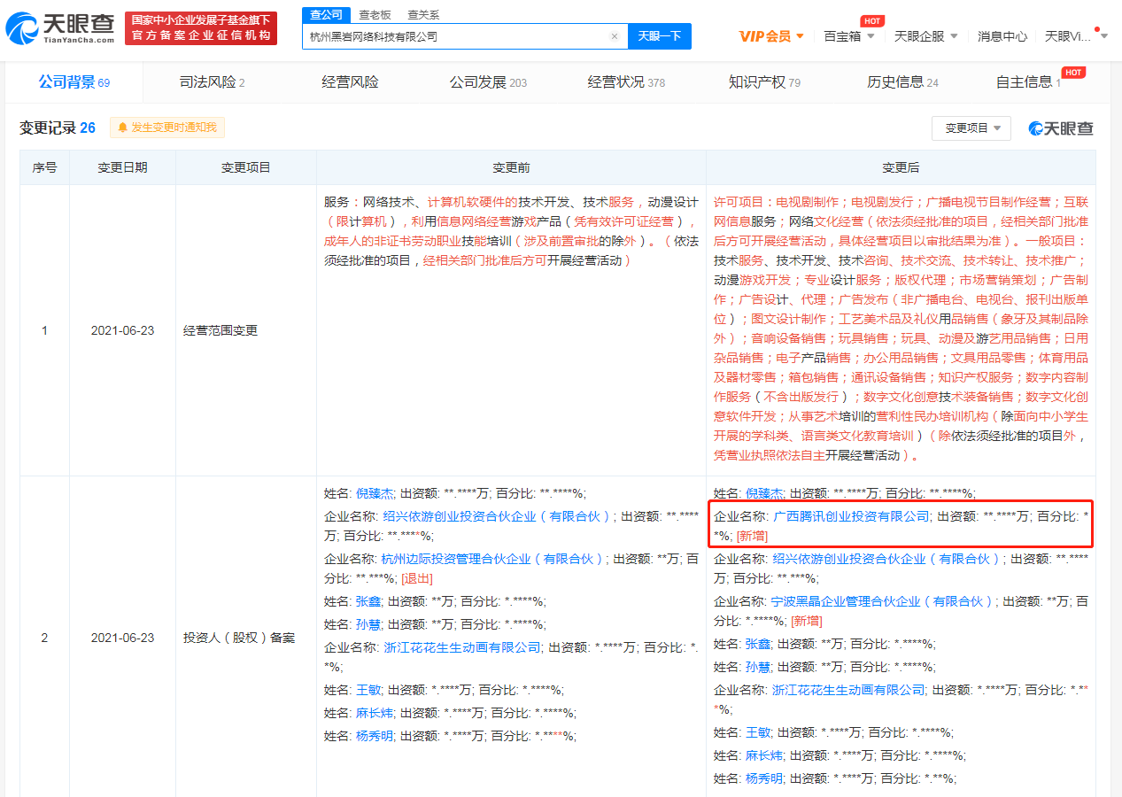Viewport: 1122px width, 797px height.
Task: Open 孙慧 link in 变更前 column
Action: pyautogui.click(x=369, y=624)
